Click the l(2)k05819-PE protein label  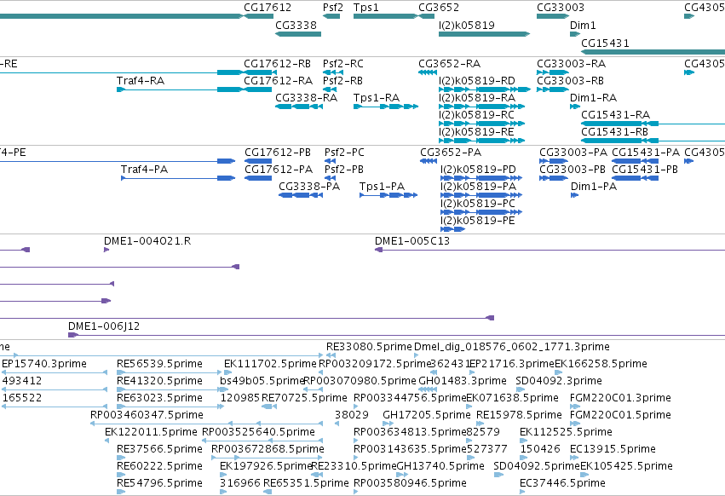[477, 221]
